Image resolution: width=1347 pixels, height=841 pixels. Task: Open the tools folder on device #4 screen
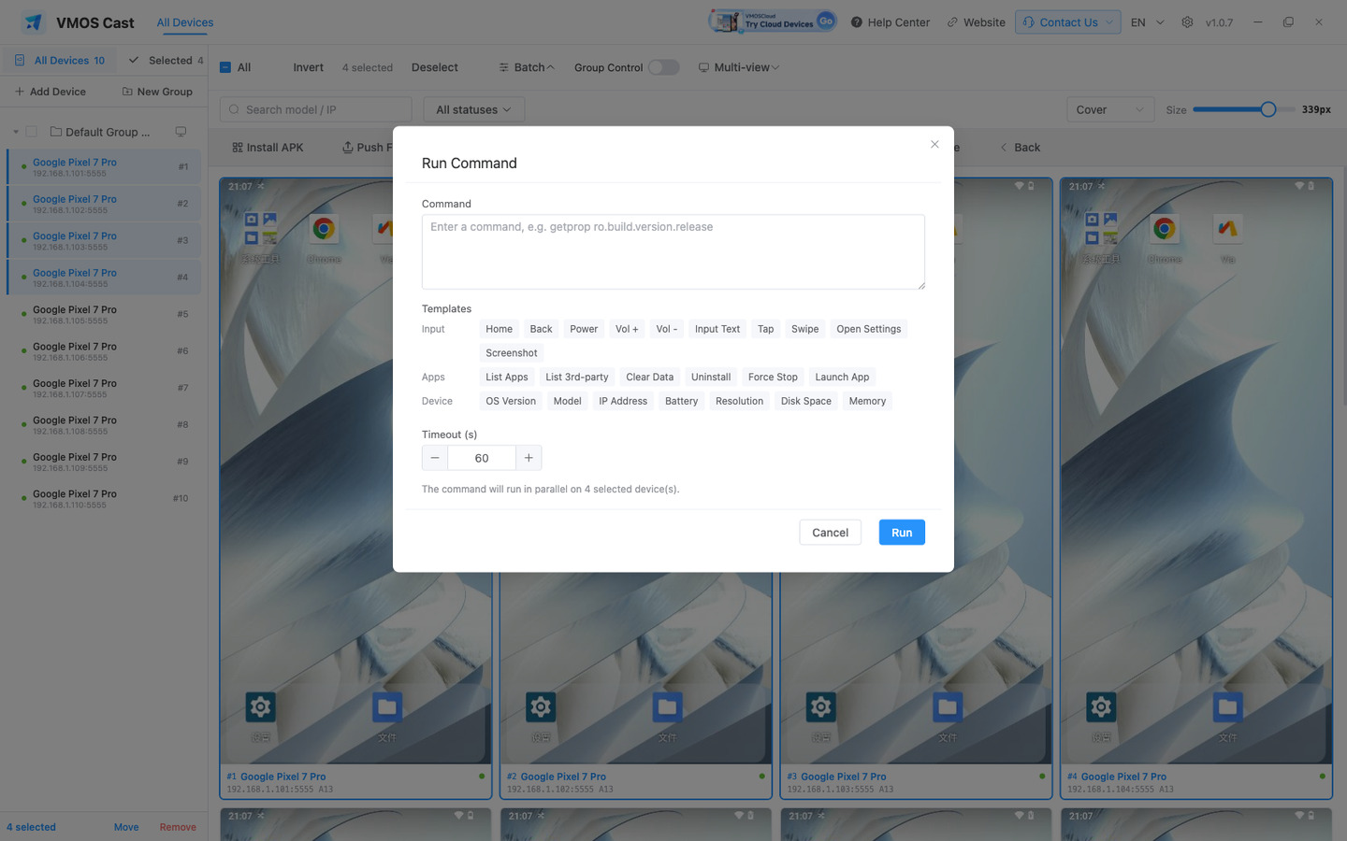pyautogui.click(x=1101, y=229)
